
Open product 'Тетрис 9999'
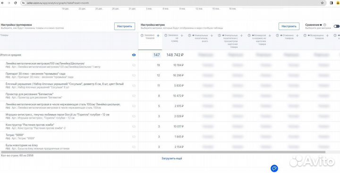[x=15, y=135]
